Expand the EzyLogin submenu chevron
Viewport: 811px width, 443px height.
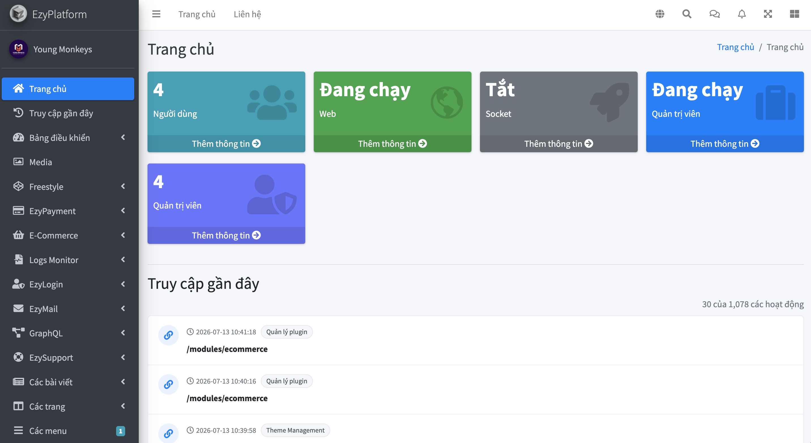tap(123, 284)
